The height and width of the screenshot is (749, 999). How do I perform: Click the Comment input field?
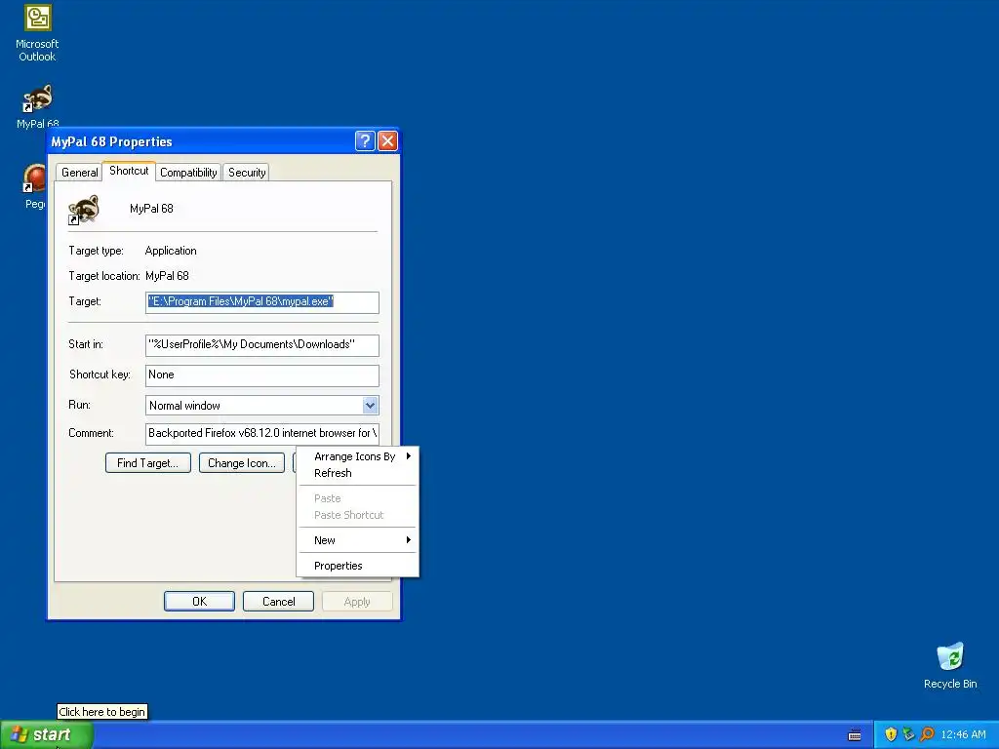click(261, 433)
